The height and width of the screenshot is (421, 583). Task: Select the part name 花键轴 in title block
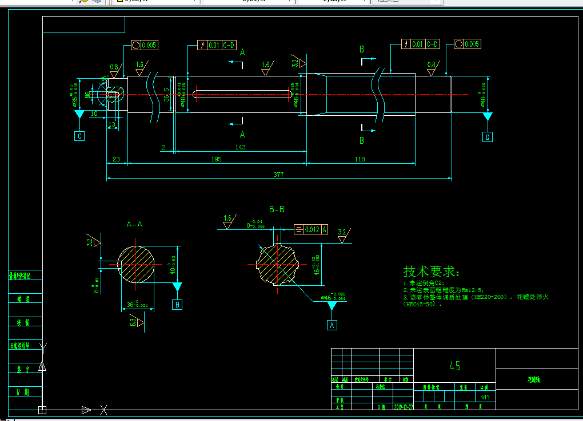click(533, 379)
